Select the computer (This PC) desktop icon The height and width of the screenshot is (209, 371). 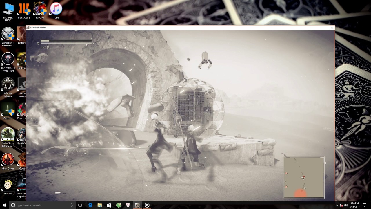pos(8,12)
